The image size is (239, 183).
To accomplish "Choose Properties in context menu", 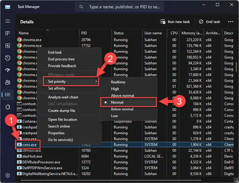I will tap(69, 133).
